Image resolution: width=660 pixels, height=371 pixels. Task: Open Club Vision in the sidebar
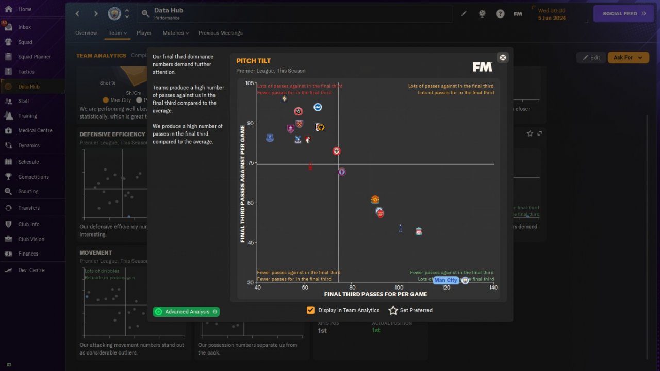coord(31,240)
